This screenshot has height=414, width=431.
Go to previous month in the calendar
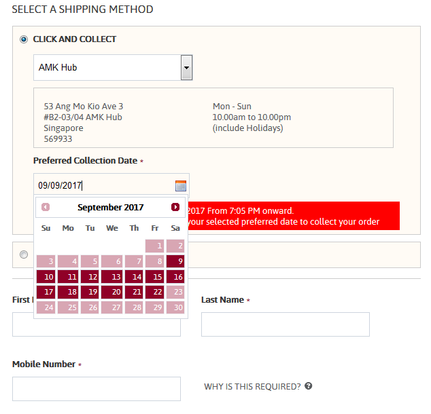tap(46, 207)
